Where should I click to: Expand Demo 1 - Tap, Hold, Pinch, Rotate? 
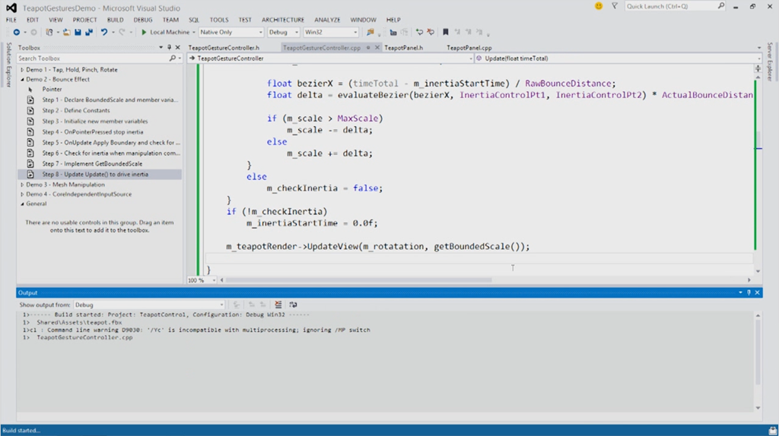pos(22,70)
